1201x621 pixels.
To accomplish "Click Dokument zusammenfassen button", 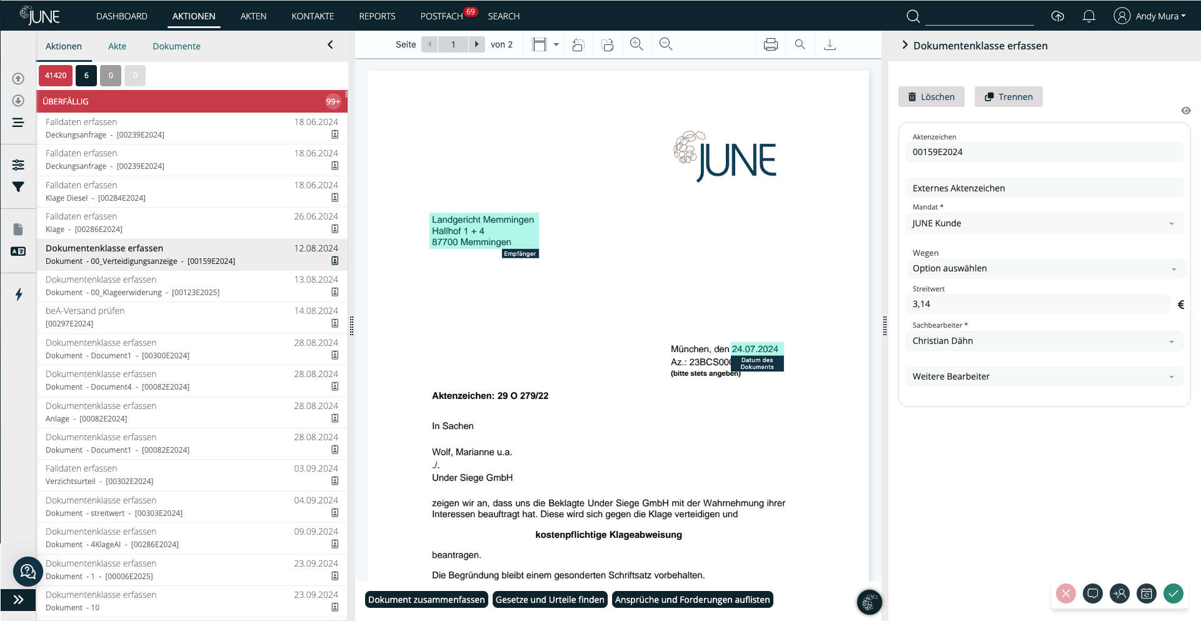I will (x=426, y=600).
